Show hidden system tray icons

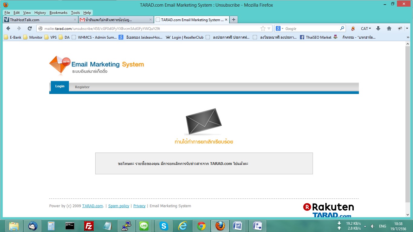(x=365, y=226)
